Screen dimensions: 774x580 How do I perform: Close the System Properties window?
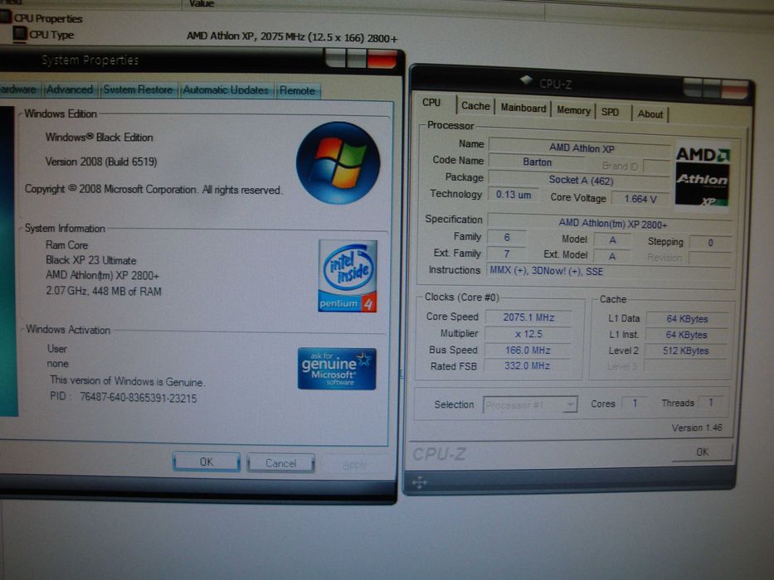click(382, 59)
